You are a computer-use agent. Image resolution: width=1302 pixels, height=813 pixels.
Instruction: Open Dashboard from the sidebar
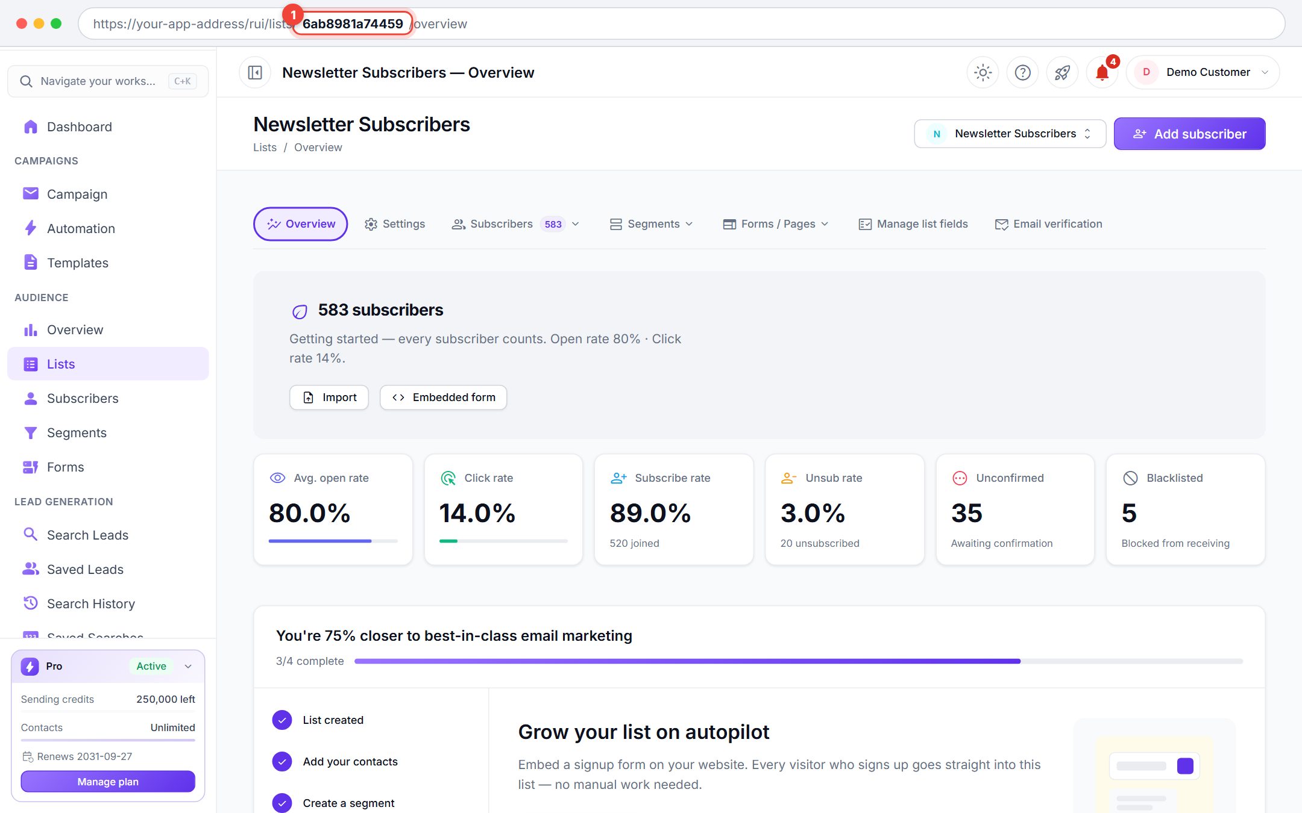coord(108,127)
